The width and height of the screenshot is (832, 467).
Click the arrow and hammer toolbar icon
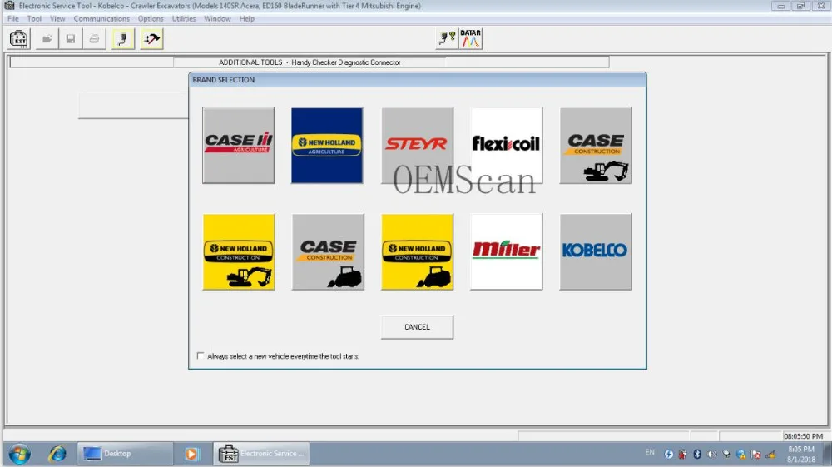[x=151, y=39]
